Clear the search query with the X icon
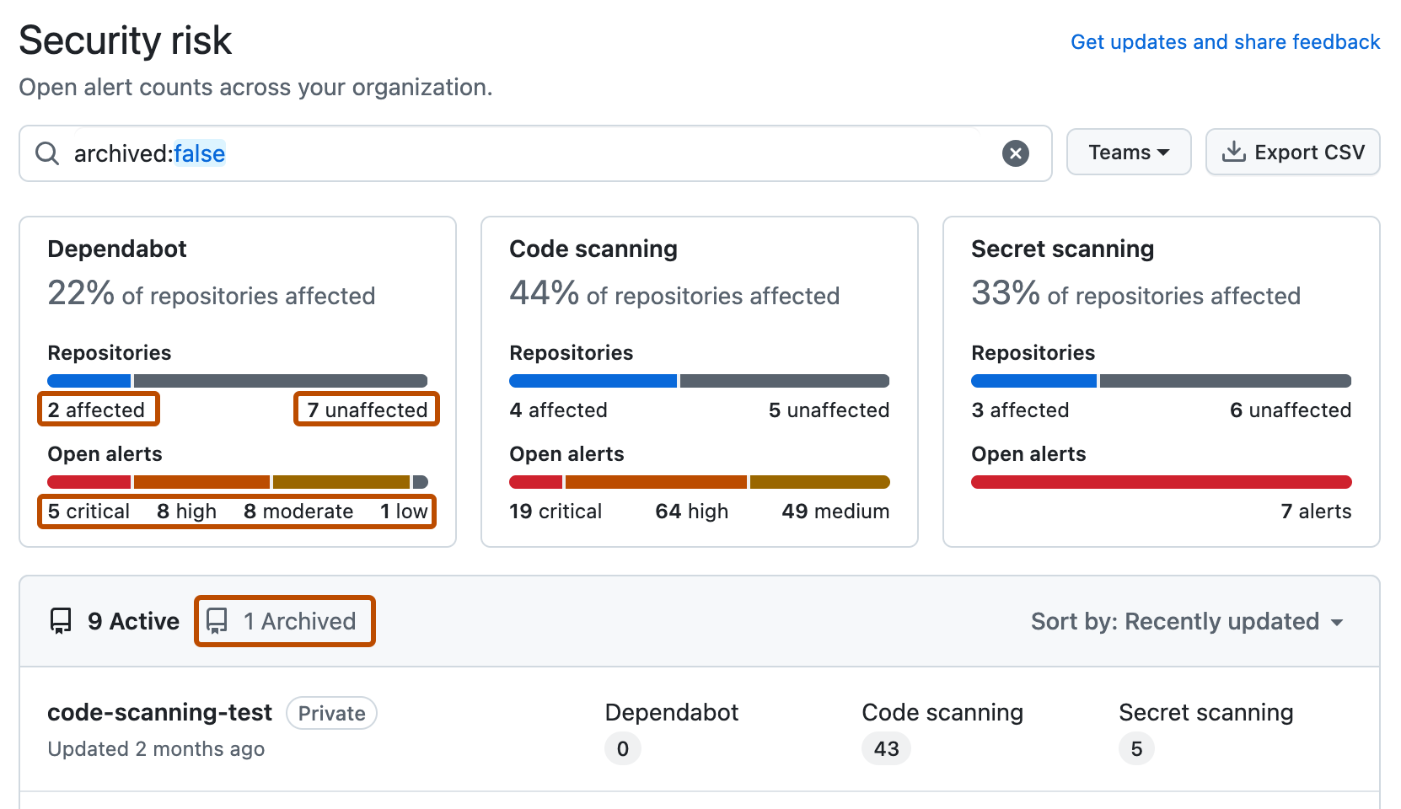The width and height of the screenshot is (1401, 809). (1016, 153)
